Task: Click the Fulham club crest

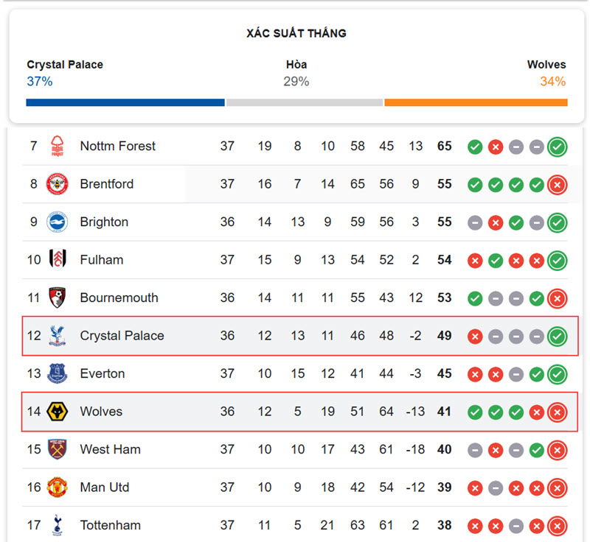Action: (x=58, y=259)
